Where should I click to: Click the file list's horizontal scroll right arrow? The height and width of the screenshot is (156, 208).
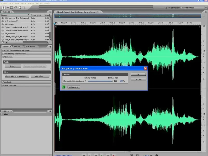(x=48, y=42)
